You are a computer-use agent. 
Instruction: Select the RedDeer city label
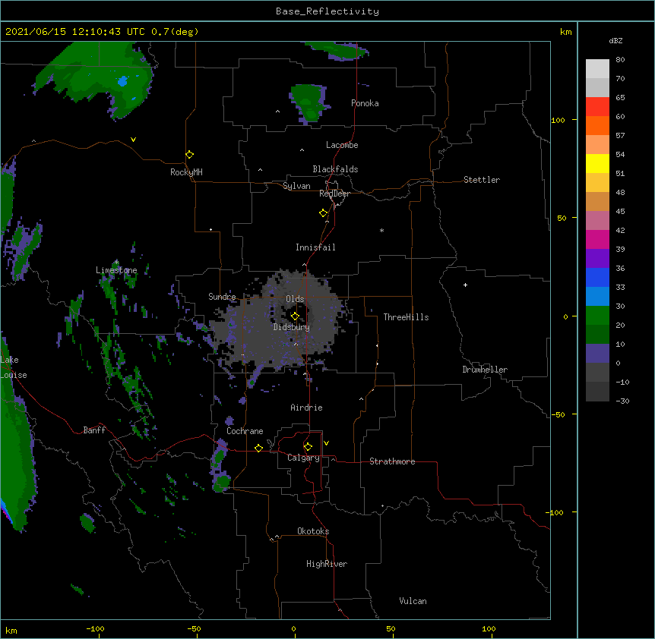pyautogui.click(x=334, y=194)
